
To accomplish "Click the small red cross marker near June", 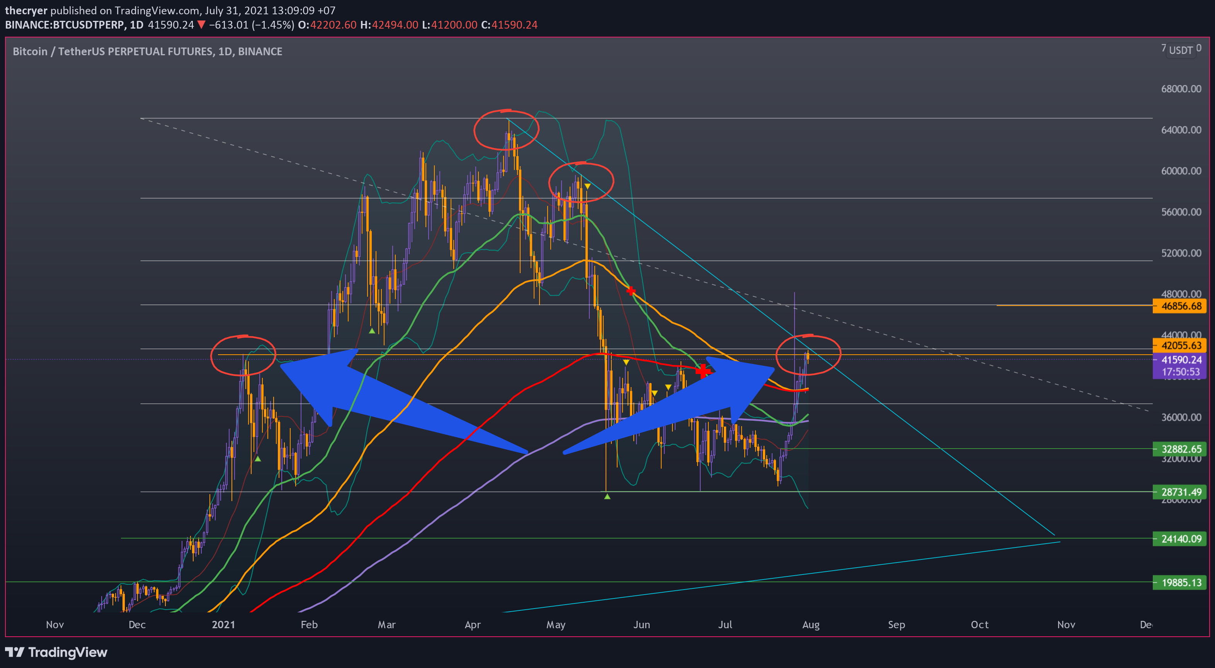I will [x=631, y=291].
